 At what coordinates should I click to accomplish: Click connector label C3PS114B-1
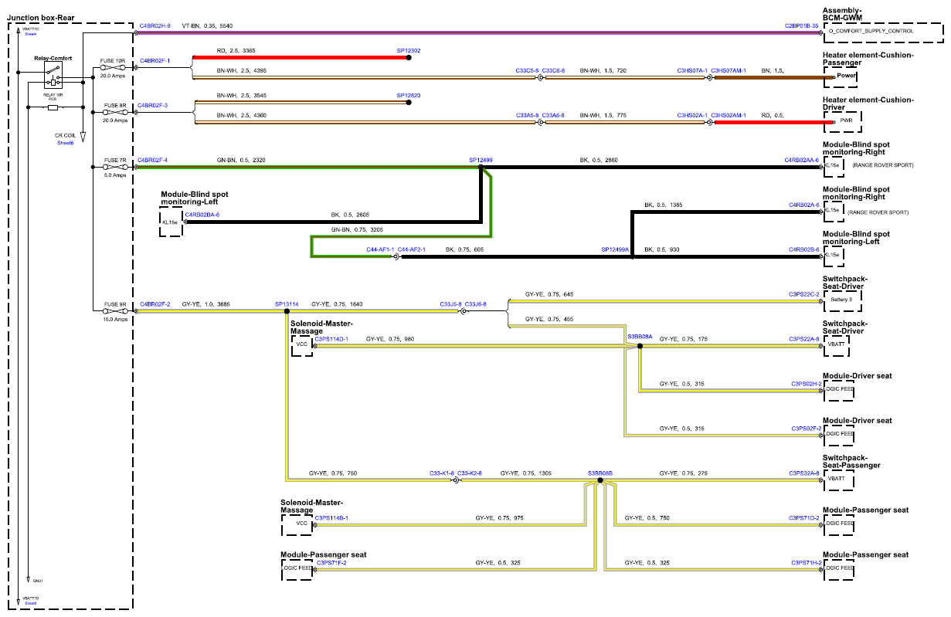pyautogui.click(x=331, y=517)
